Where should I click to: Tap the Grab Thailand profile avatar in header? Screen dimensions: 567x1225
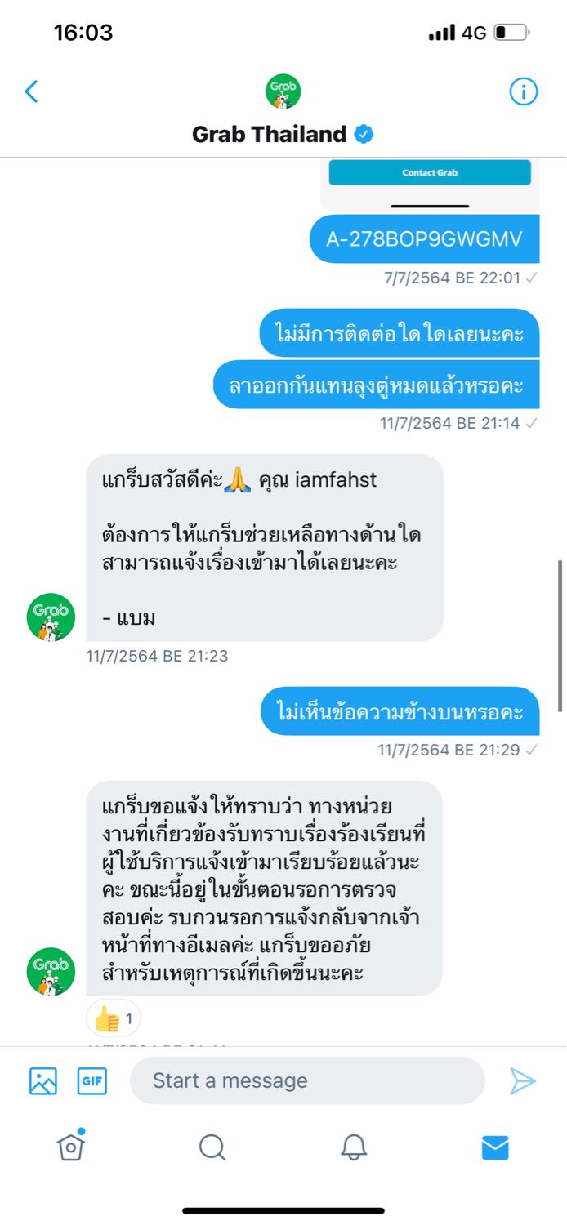(283, 91)
